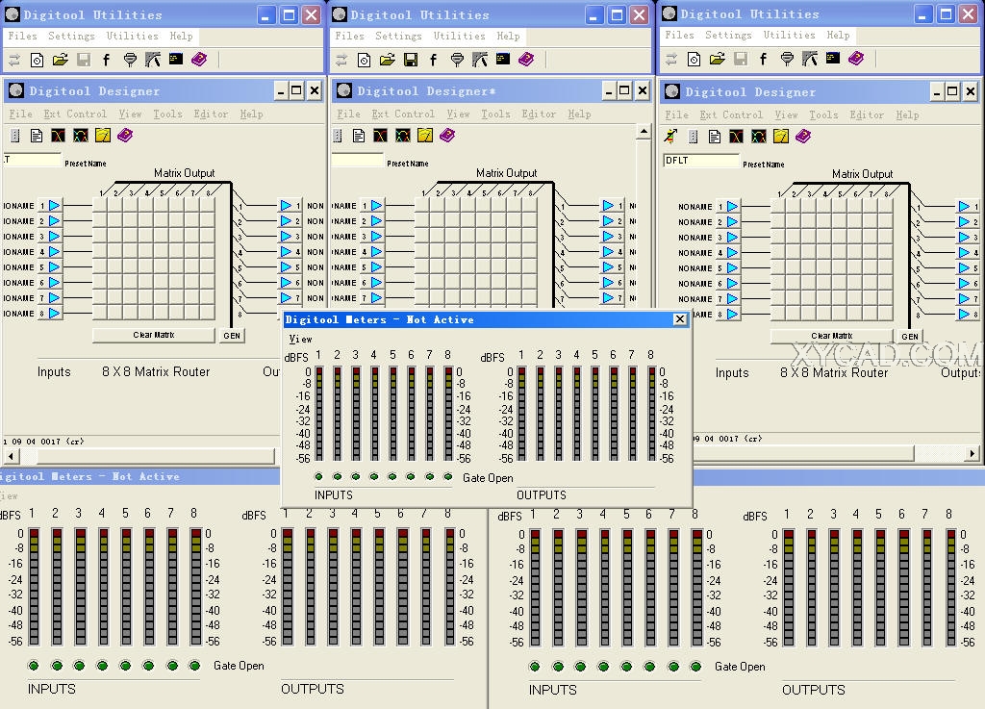Toggle matrix cell input 2, output 6 in right Designer
Viewport: 985px width, 709px height.
854,221
